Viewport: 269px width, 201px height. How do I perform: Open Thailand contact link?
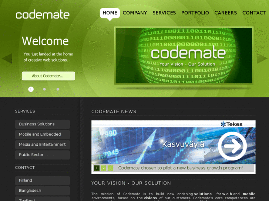tap(43, 199)
